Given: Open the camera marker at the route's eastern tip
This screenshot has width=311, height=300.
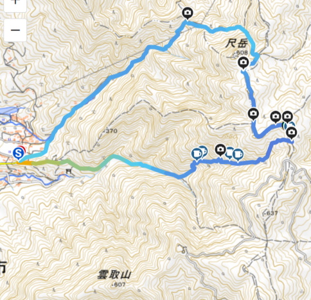Looking at the screenshot, I should [x=292, y=133].
